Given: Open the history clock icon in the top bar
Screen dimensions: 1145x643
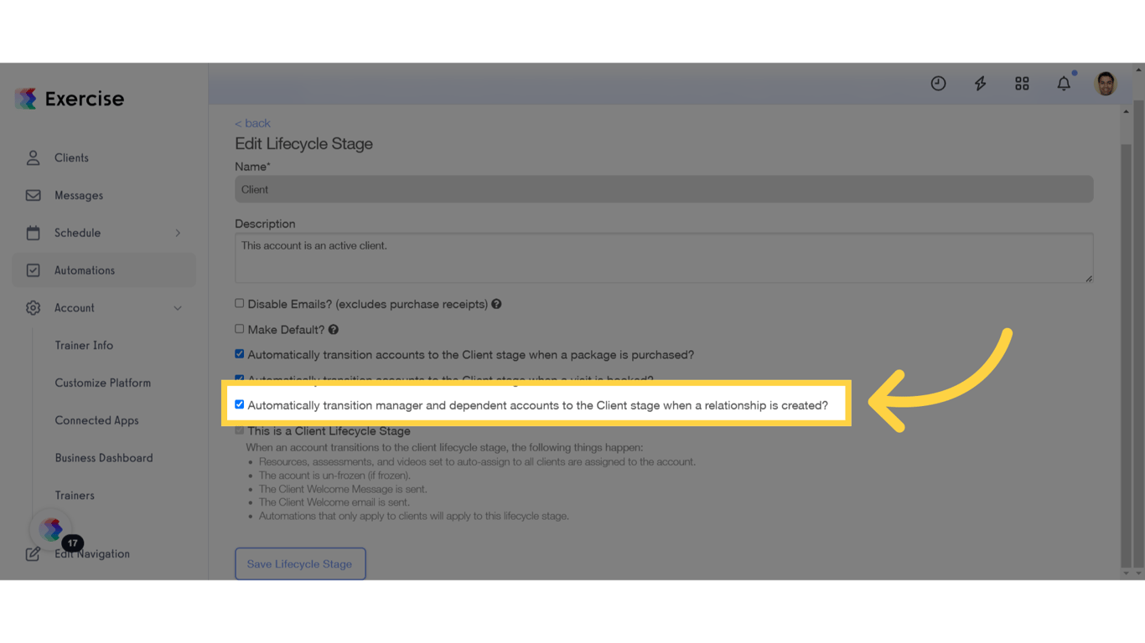Looking at the screenshot, I should click(938, 83).
